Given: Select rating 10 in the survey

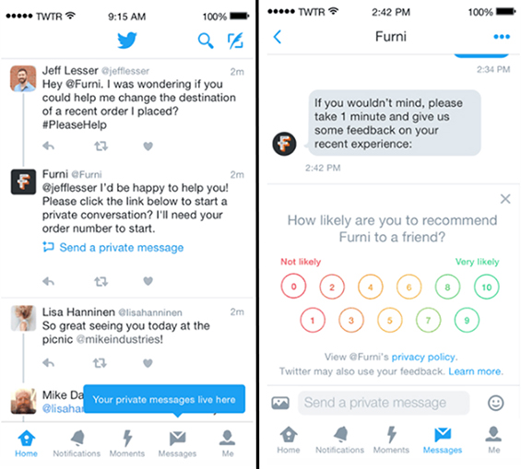Looking at the screenshot, I should tap(487, 287).
